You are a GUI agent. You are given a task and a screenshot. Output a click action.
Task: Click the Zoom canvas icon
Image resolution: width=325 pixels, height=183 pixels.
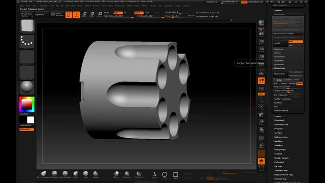(x=261, y=42)
